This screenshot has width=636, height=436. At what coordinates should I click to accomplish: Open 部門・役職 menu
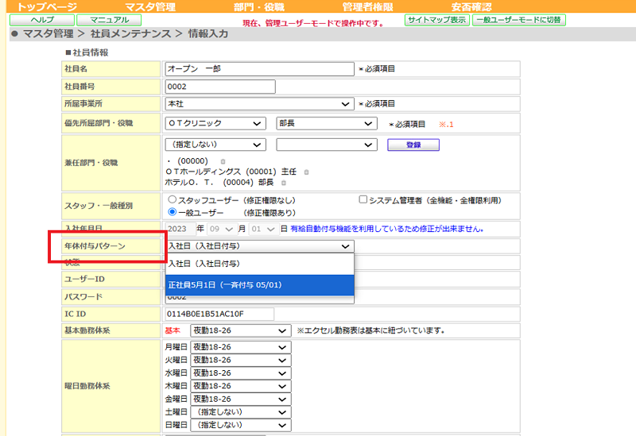259,7
